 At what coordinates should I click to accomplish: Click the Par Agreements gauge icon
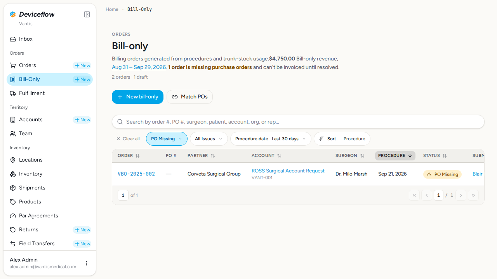point(13,216)
